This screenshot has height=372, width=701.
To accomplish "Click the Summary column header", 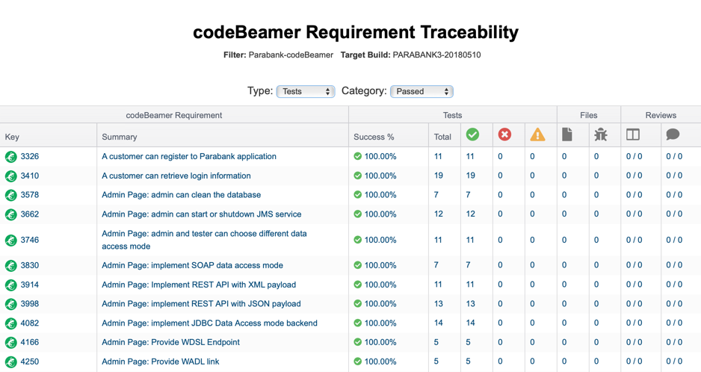I will click(x=120, y=137).
